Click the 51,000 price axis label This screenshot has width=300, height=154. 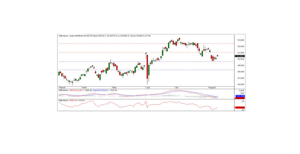pos(241,53)
